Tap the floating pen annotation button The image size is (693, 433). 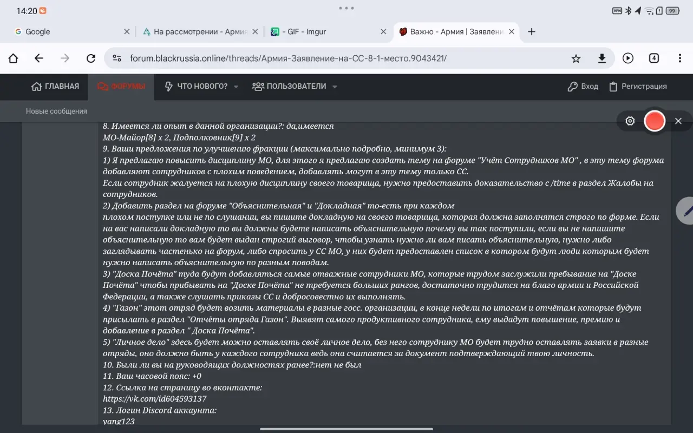(x=686, y=211)
